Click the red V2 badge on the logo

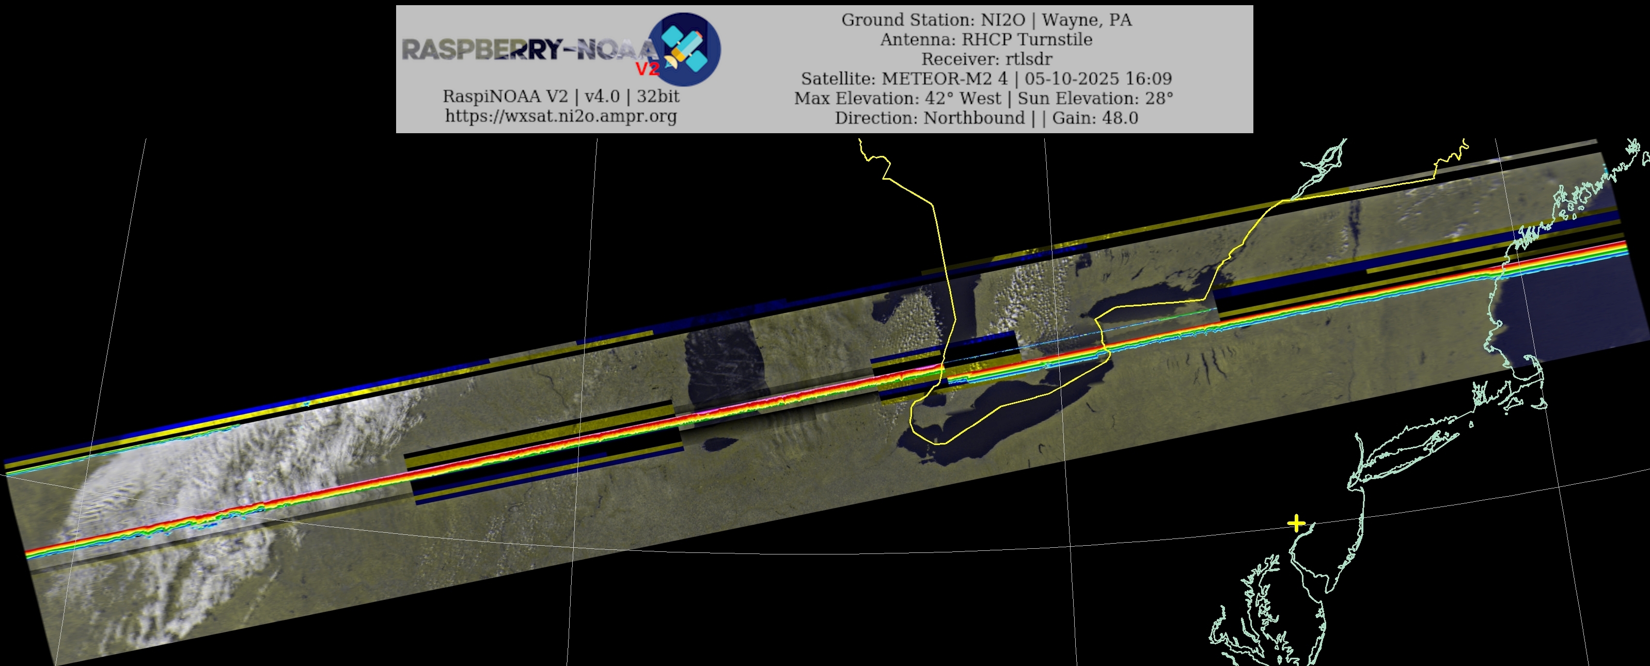[x=647, y=69]
